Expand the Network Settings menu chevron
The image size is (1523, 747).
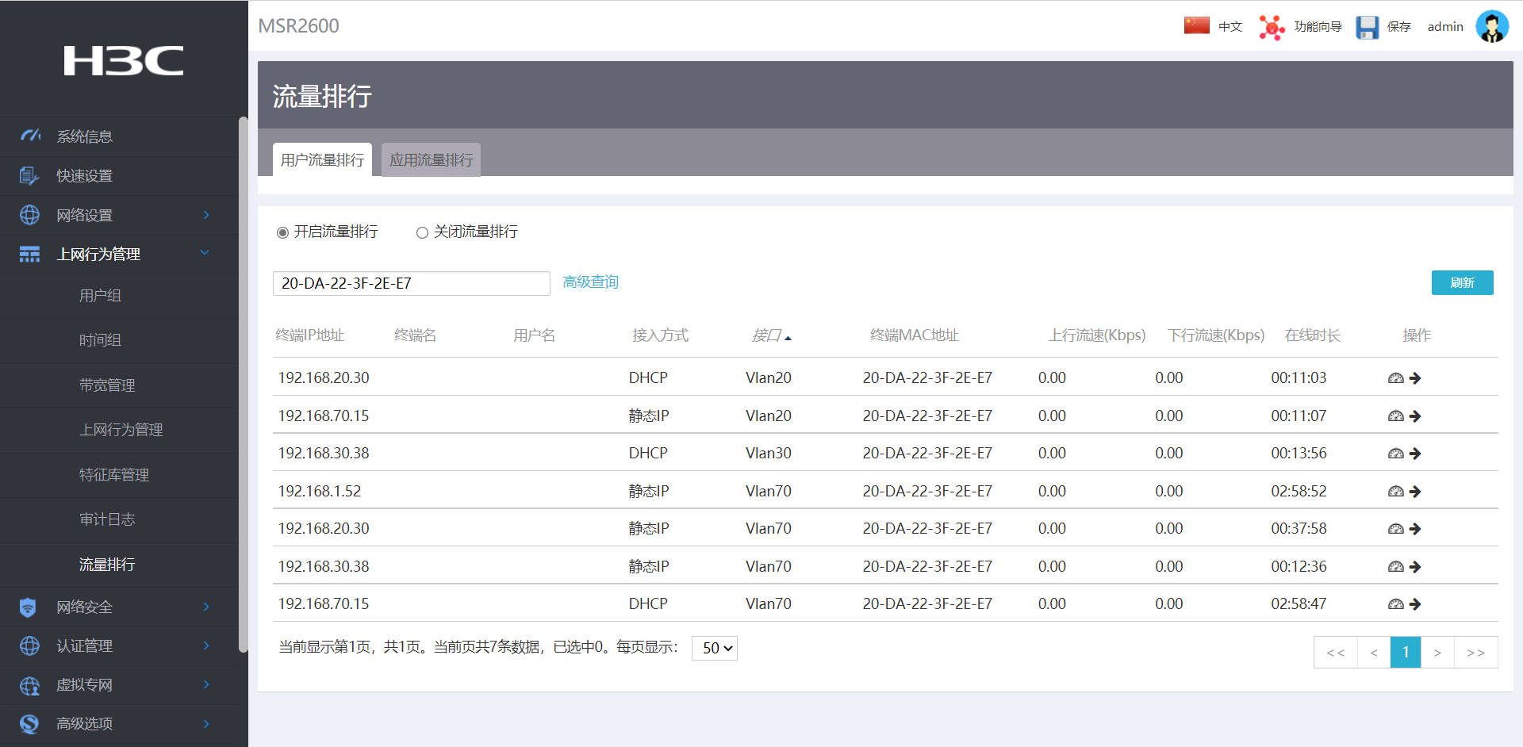click(x=206, y=215)
